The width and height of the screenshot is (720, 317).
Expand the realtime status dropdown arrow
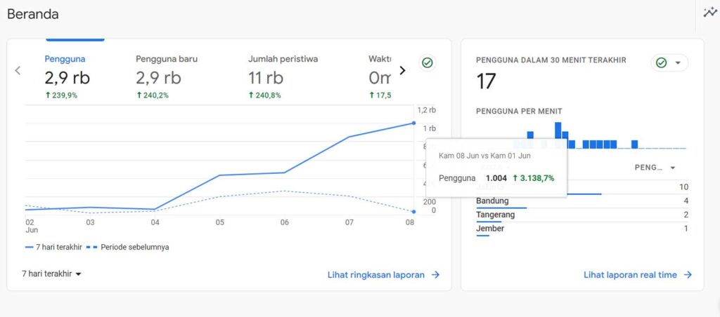pyautogui.click(x=678, y=63)
